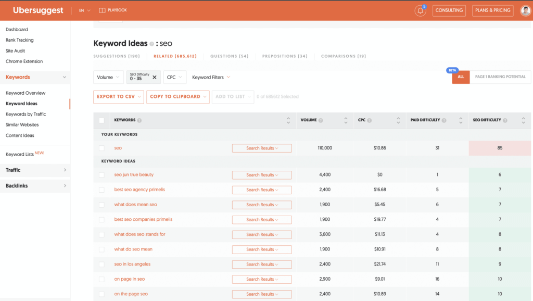Viewport: 533px width, 301px height.
Task: Open Site Audit in sidebar
Action: pyautogui.click(x=15, y=51)
